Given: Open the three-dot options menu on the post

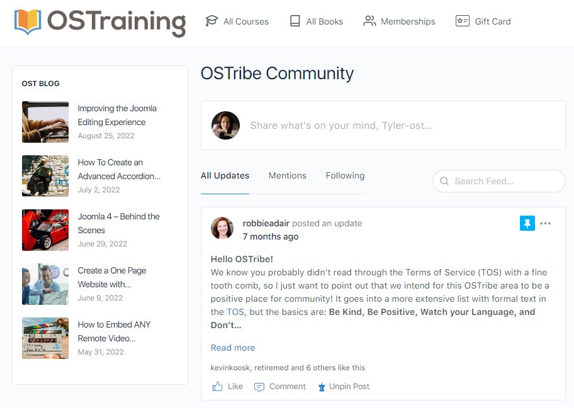Looking at the screenshot, I should tap(545, 223).
